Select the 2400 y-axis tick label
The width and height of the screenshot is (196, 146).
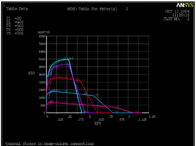(x=42, y=90)
